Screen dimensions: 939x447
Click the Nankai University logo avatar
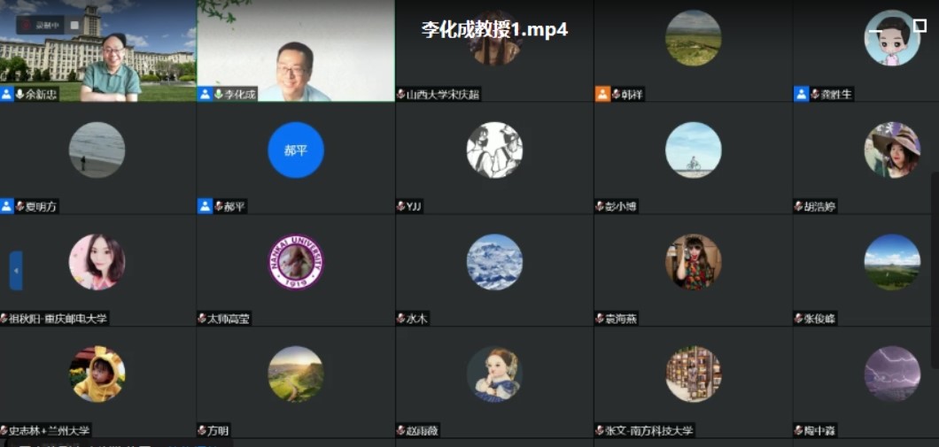pos(296,262)
